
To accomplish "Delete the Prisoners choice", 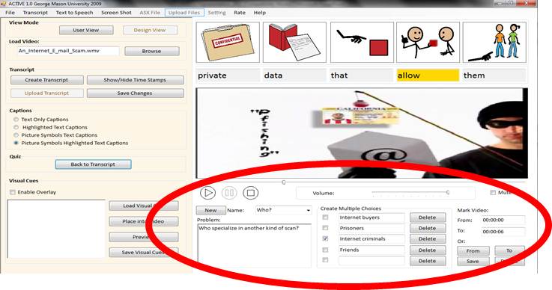I will (x=428, y=228).
